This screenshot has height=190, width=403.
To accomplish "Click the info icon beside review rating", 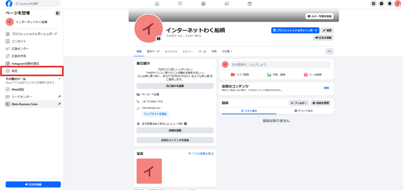I will tap(185, 124).
